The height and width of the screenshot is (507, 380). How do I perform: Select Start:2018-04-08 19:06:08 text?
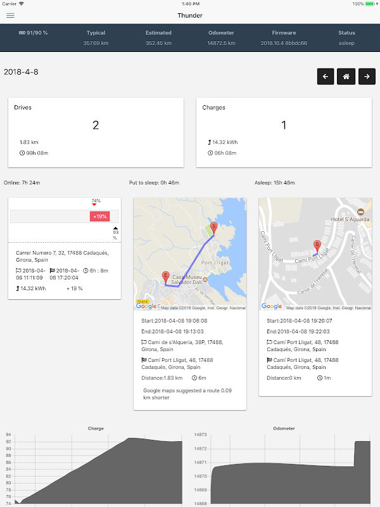pos(175,321)
